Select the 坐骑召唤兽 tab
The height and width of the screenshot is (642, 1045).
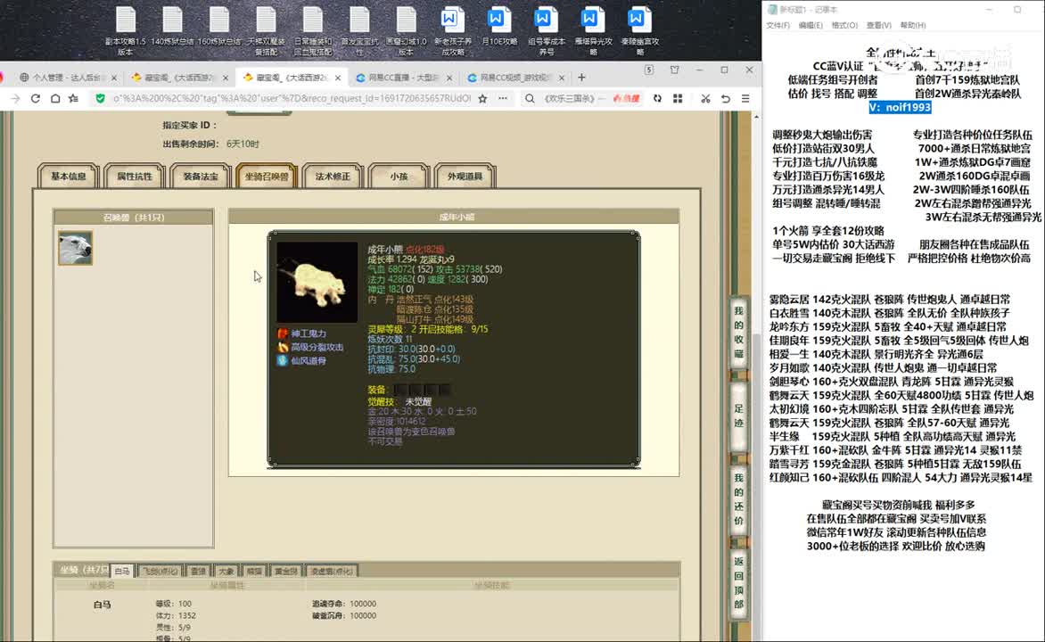click(267, 176)
